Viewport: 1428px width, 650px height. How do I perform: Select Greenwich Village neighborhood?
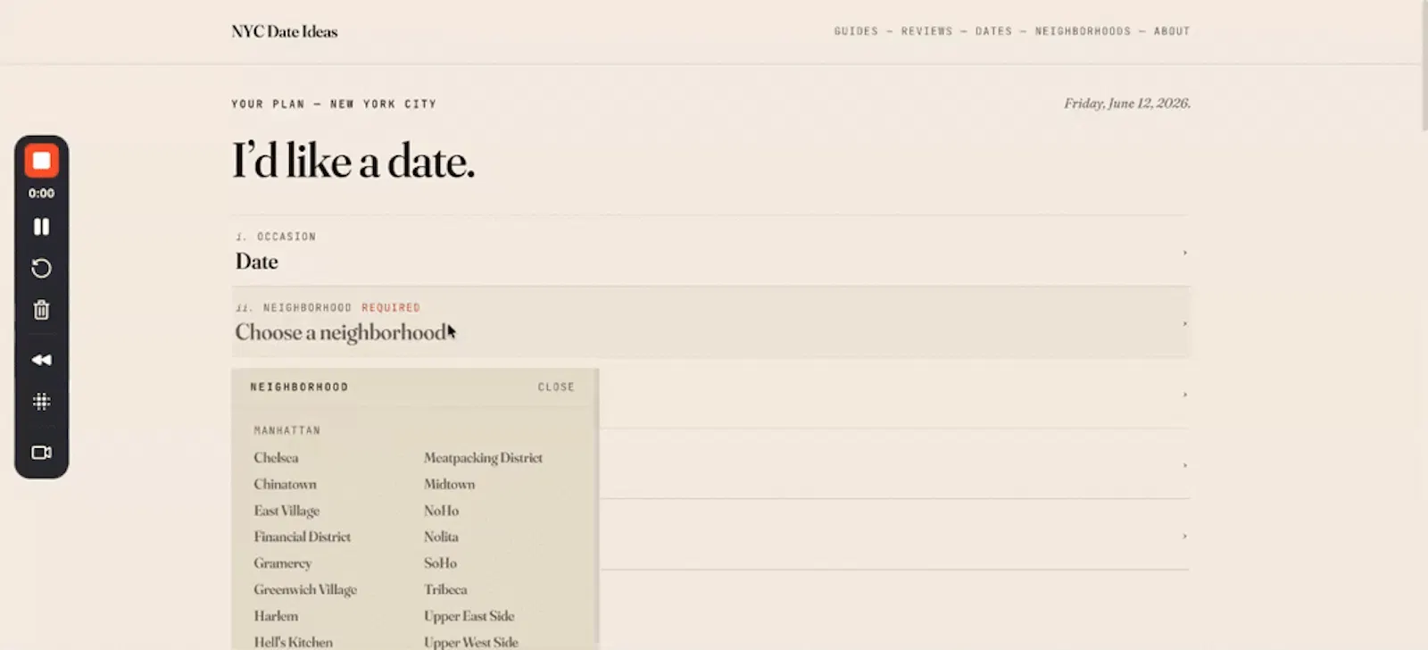coord(305,589)
